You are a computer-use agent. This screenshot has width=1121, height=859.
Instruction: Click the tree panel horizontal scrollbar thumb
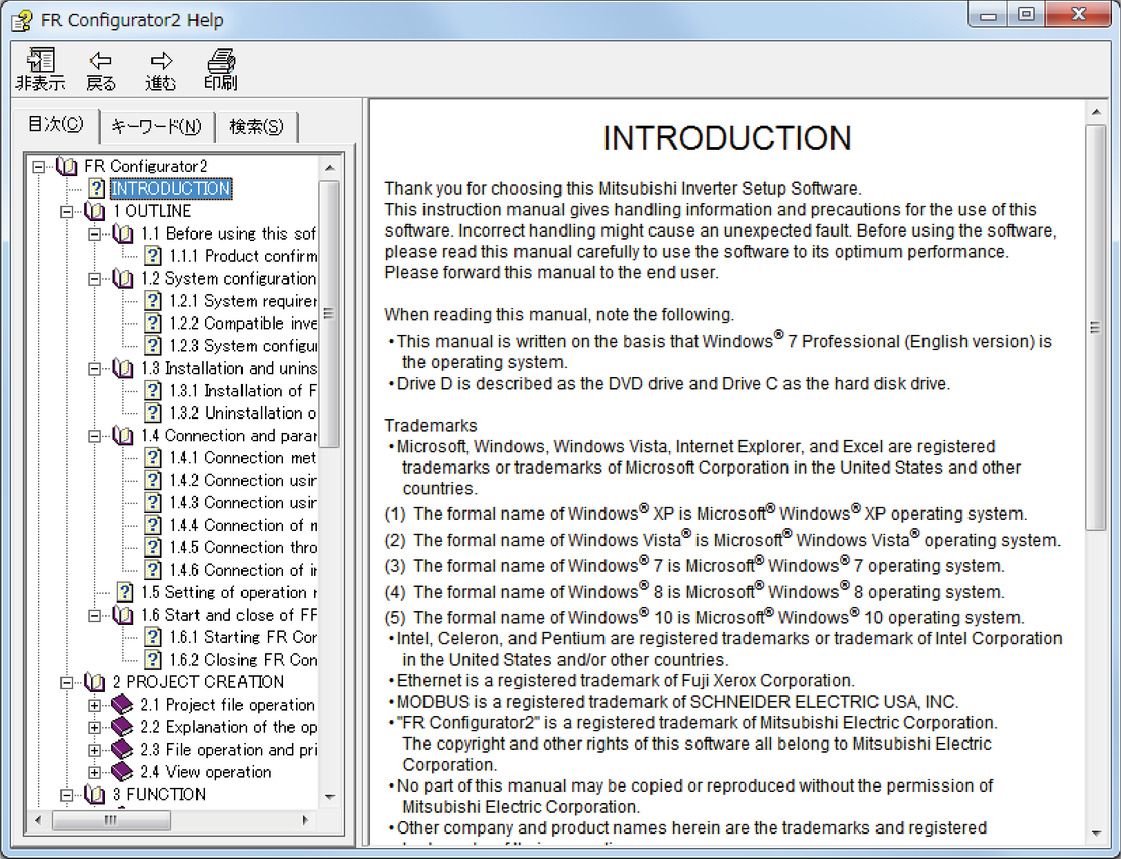[111, 820]
